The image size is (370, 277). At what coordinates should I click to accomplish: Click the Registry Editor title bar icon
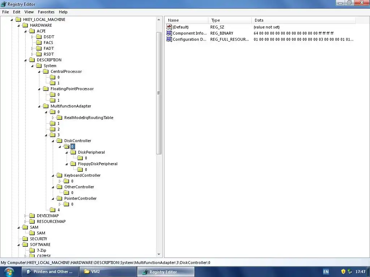point(4,4)
